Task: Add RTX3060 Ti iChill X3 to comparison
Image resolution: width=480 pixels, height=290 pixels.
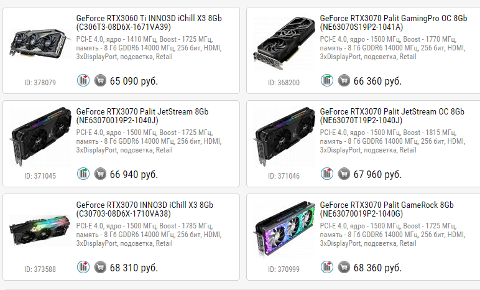Action: [83, 80]
